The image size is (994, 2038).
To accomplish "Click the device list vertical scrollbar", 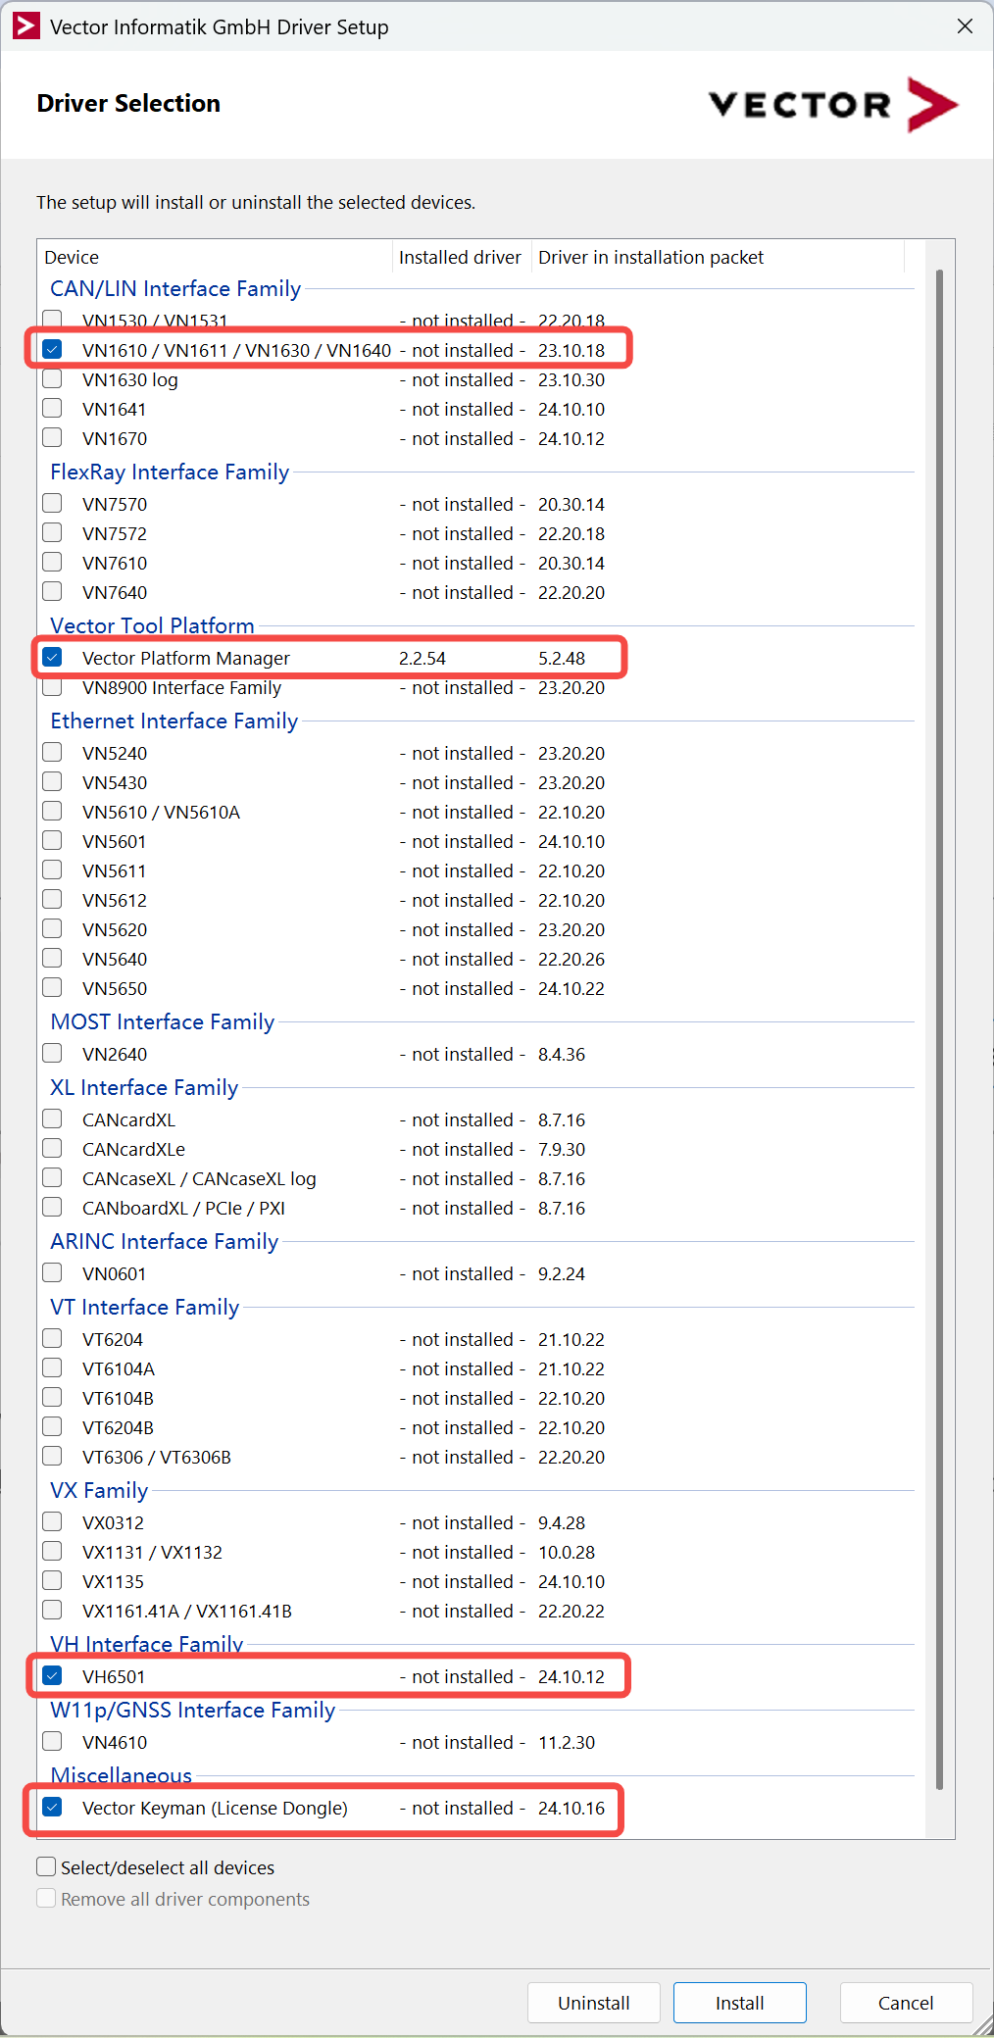I will pos(939,1029).
